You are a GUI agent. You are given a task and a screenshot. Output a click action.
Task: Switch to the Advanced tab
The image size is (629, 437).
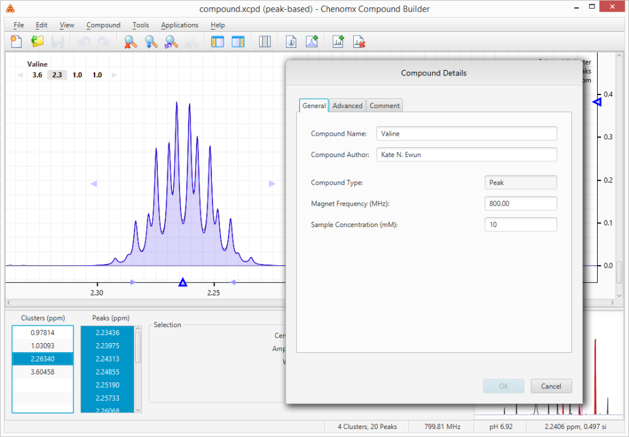[x=347, y=106]
